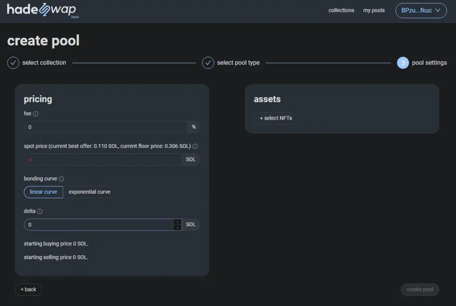Image resolution: width=456 pixels, height=306 pixels.
Task: Go back with the < back button
Action: pyautogui.click(x=28, y=290)
